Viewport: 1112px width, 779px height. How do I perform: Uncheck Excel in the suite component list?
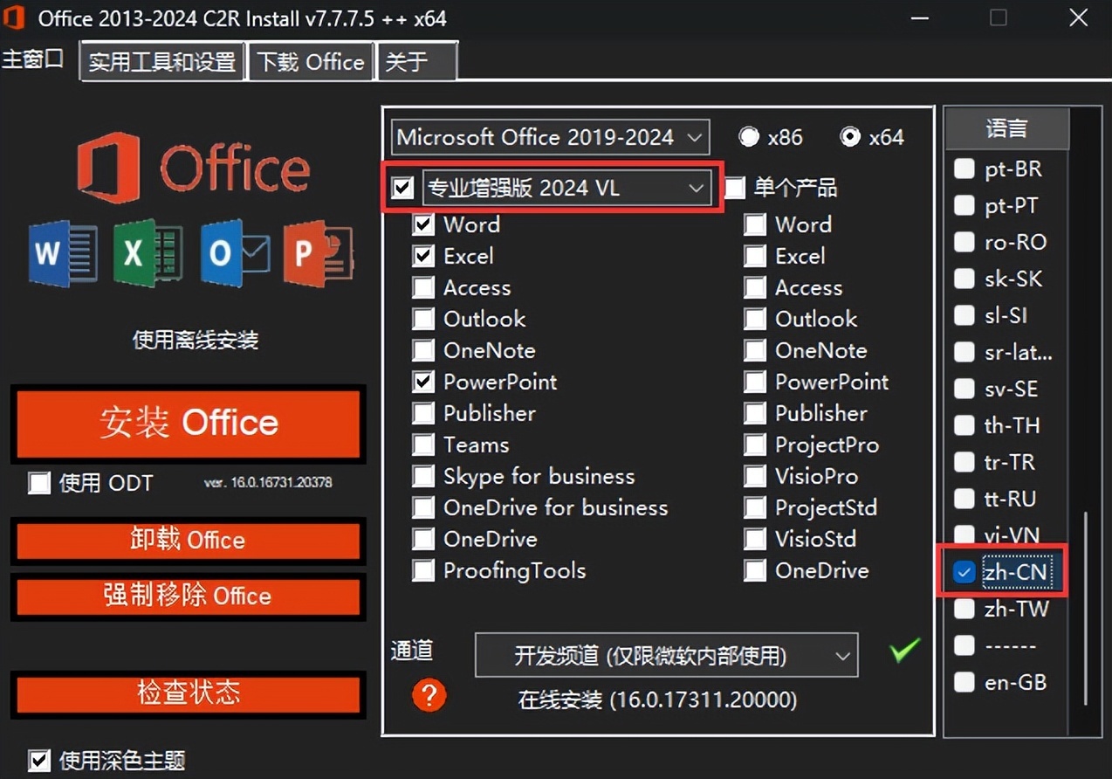click(423, 256)
